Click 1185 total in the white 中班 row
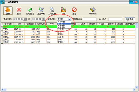139x92 pixels. (x=30, y=34)
